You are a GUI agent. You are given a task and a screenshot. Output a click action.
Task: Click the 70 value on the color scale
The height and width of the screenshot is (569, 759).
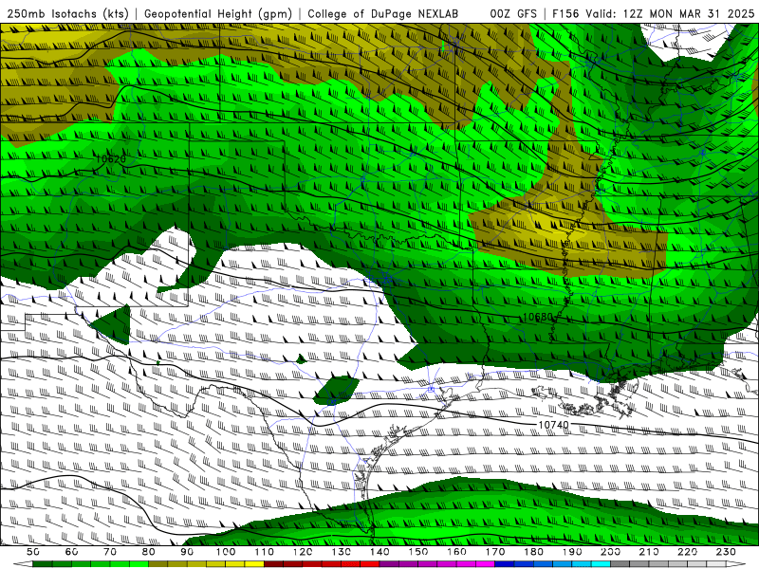[110, 552]
